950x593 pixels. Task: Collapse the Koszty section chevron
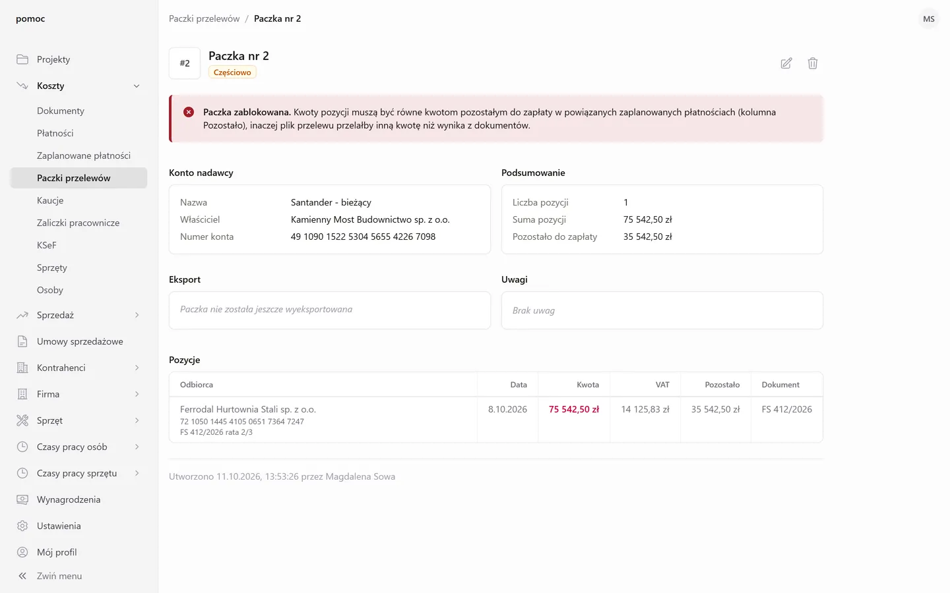[x=137, y=86]
